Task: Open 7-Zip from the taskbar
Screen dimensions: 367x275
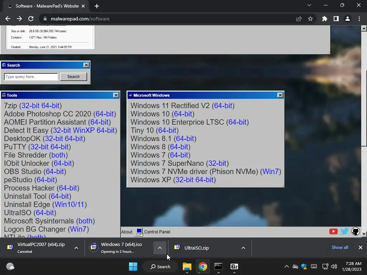Action: click(234, 266)
